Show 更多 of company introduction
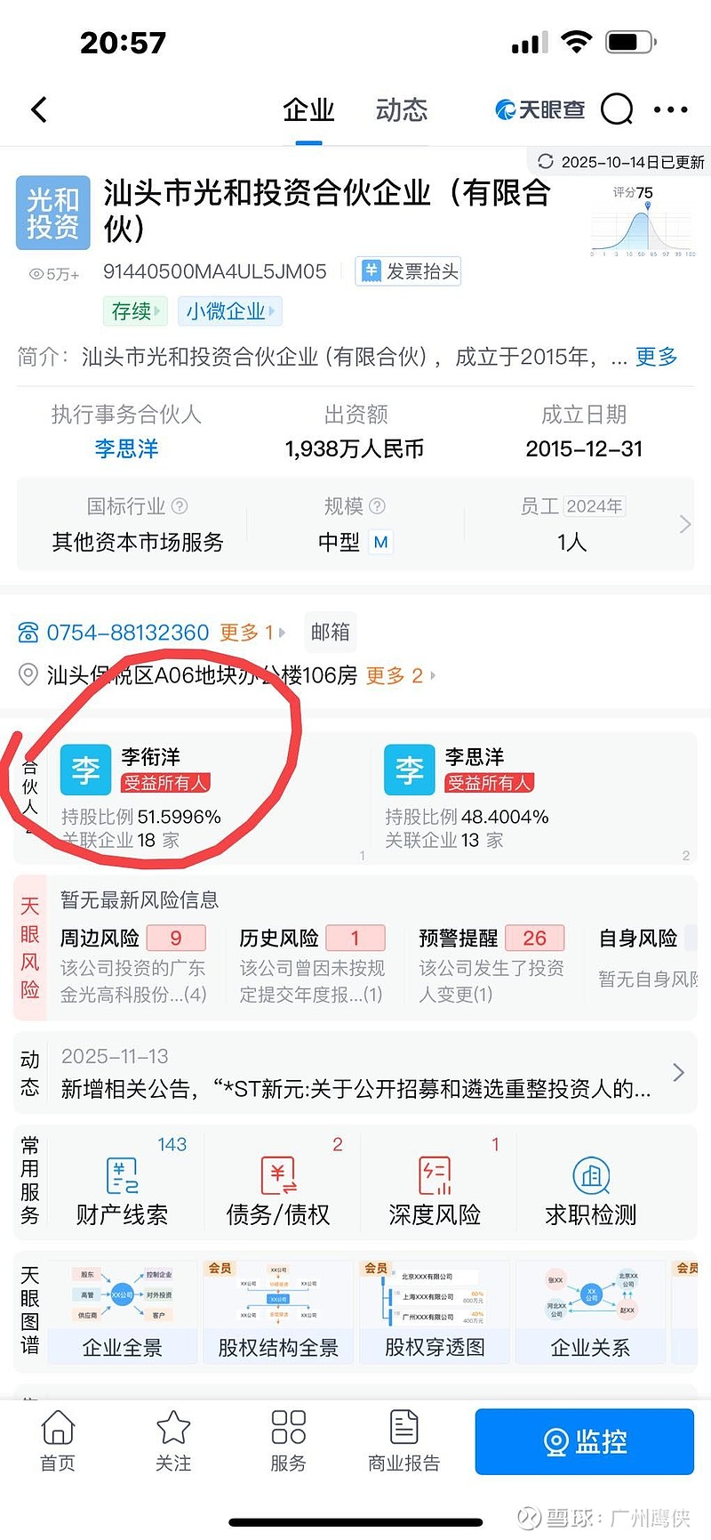The height and width of the screenshot is (1540, 711). pyautogui.click(x=656, y=357)
